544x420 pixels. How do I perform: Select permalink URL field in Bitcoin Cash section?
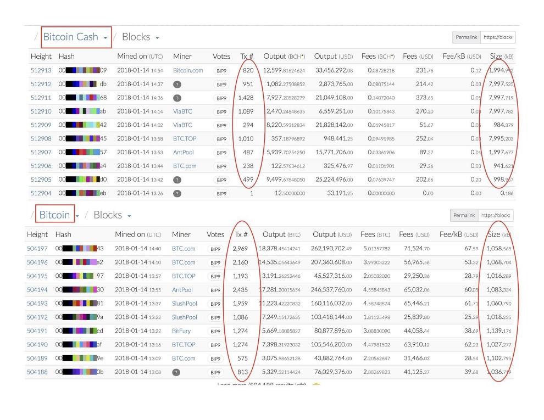[x=498, y=37]
